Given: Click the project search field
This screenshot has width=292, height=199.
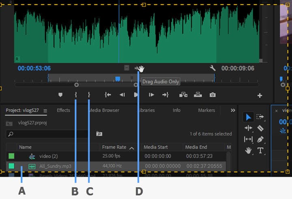Looking at the screenshot, I should coord(49,134).
